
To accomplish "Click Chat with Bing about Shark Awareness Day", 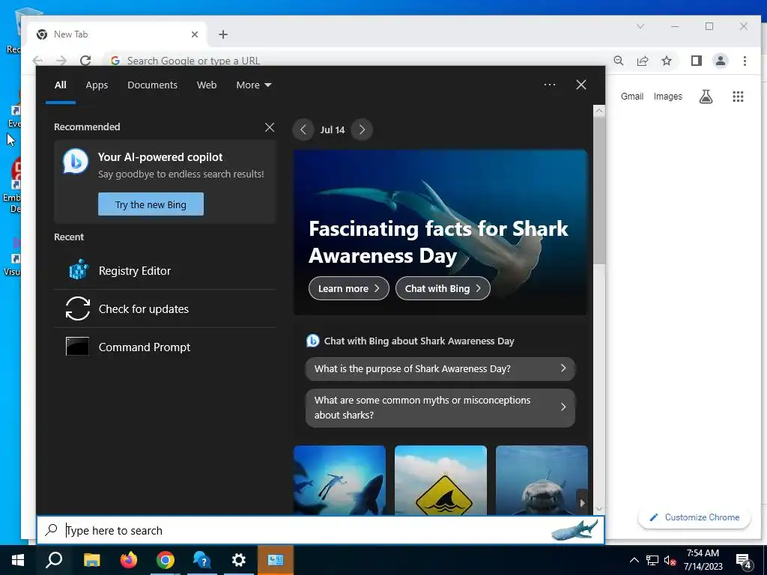I will 410,341.
